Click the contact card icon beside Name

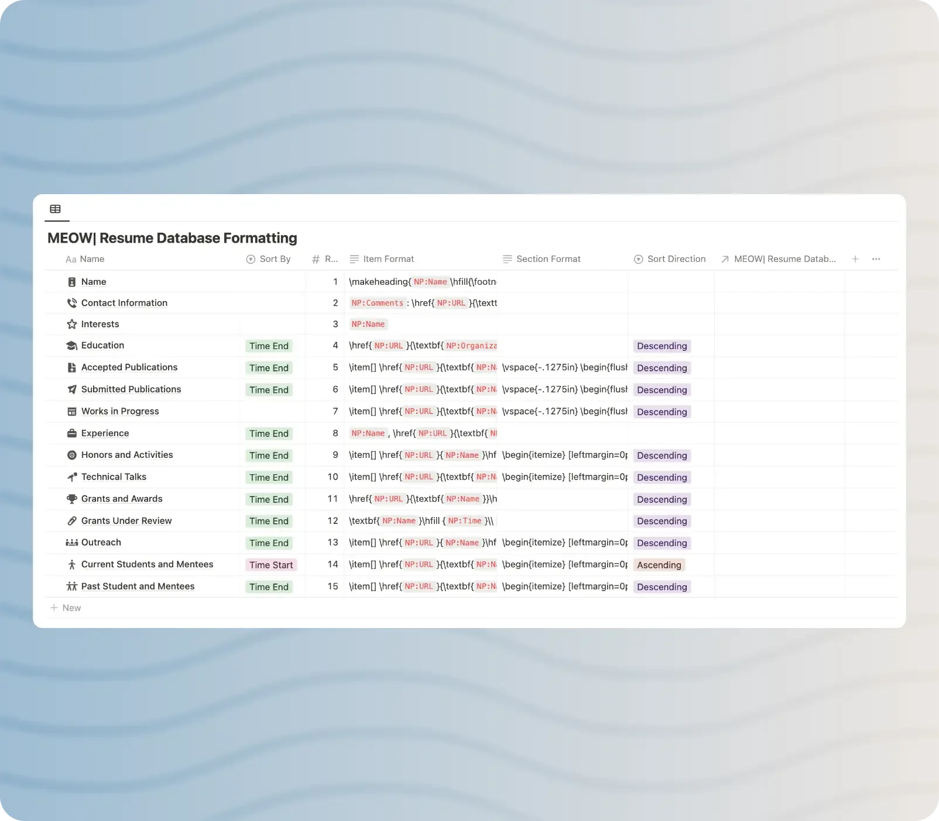[71, 281]
